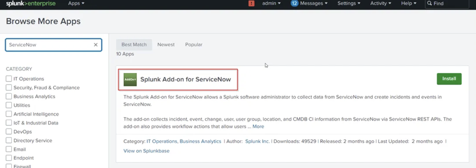Expand description with More link
The height and width of the screenshot is (168, 476).
(258, 127)
